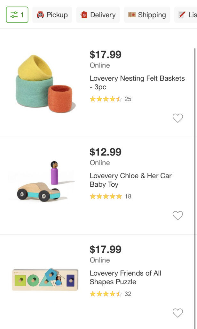Tap the red Delivery bag icon

click(x=84, y=15)
